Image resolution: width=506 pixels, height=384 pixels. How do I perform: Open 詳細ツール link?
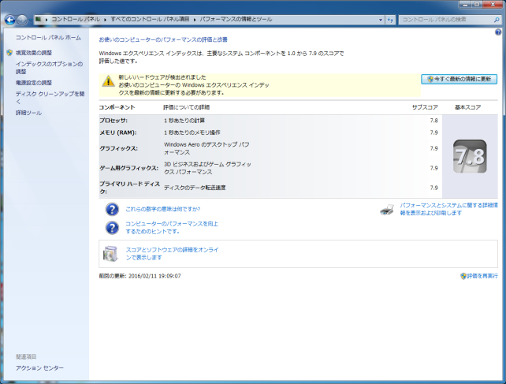pyautogui.click(x=28, y=113)
